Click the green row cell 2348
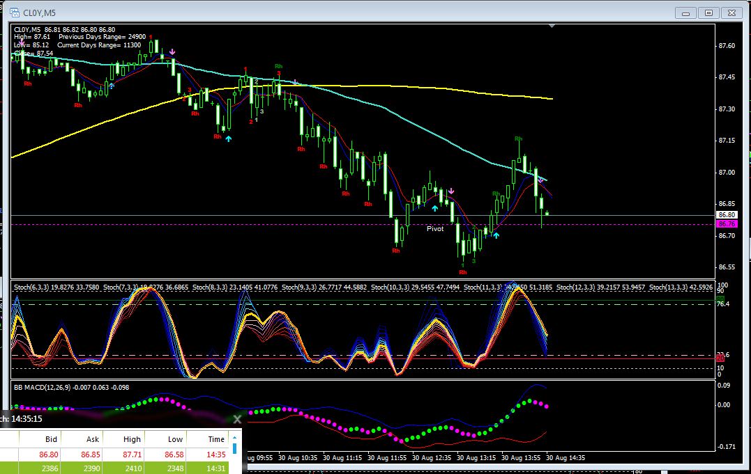Screen dimensions: 751x474 [x=175, y=468]
